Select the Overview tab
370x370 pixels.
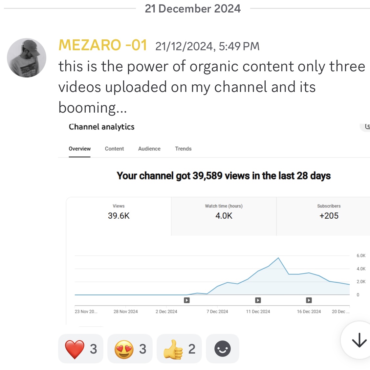click(x=79, y=149)
